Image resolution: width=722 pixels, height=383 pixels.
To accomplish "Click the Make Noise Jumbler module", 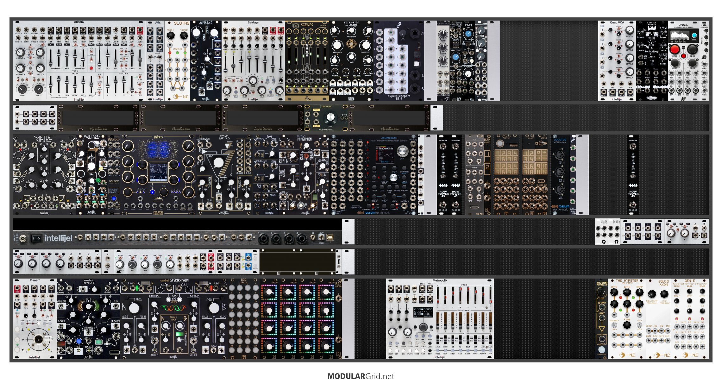I will [x=206, y=61].
